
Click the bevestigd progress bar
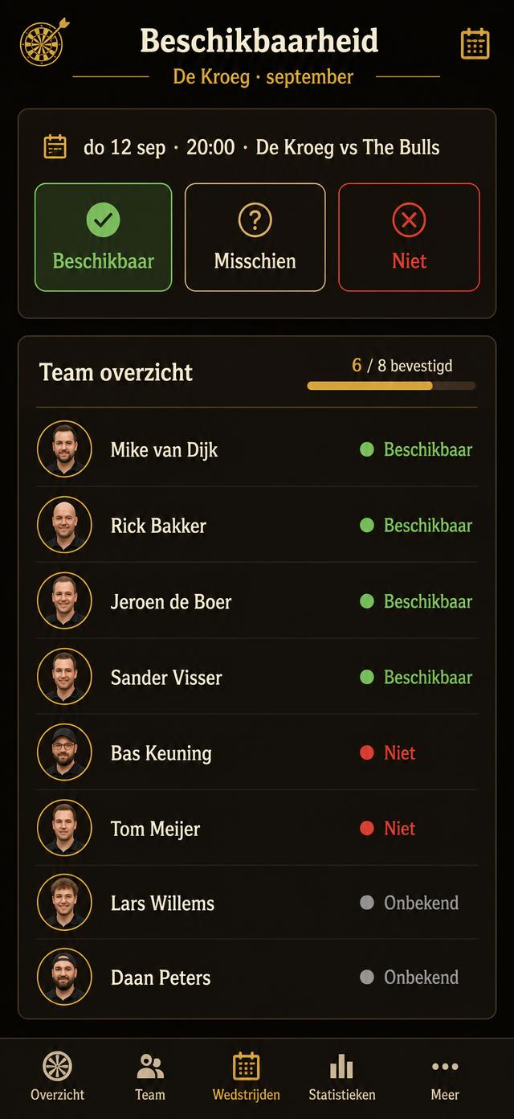391,386
